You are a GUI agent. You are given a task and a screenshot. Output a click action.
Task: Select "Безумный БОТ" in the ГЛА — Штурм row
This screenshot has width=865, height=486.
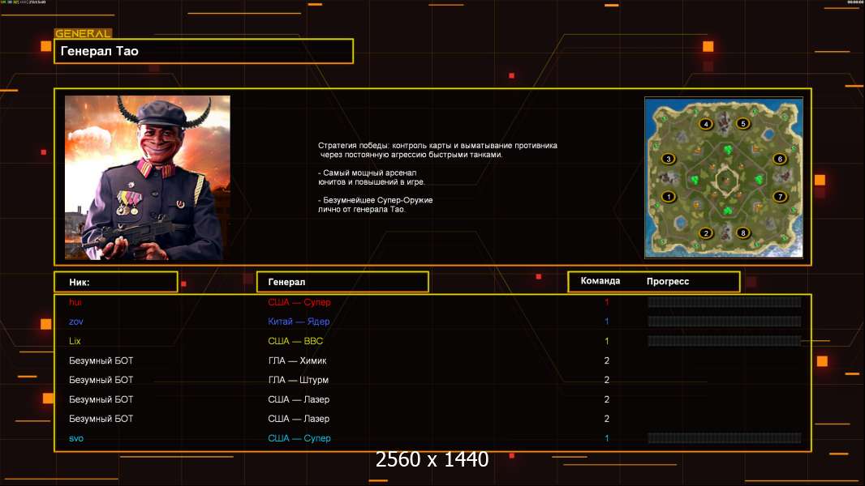click(x=101, y=380)
